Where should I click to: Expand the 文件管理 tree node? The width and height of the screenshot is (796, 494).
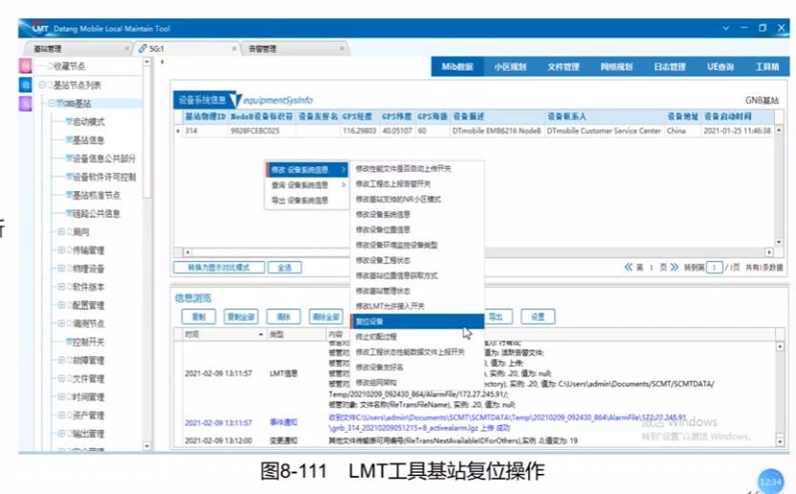61,378
